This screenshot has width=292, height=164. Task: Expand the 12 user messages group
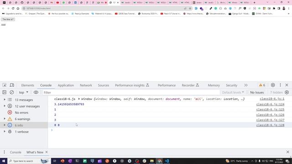click(5, 106)
